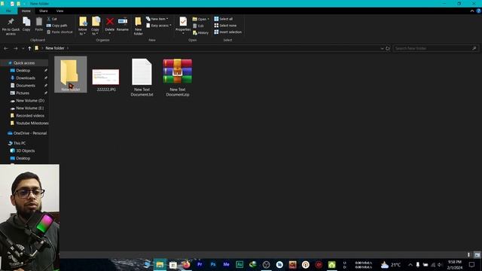
Task: Open New Volume (D:) drive
Action: click(30, 100)
